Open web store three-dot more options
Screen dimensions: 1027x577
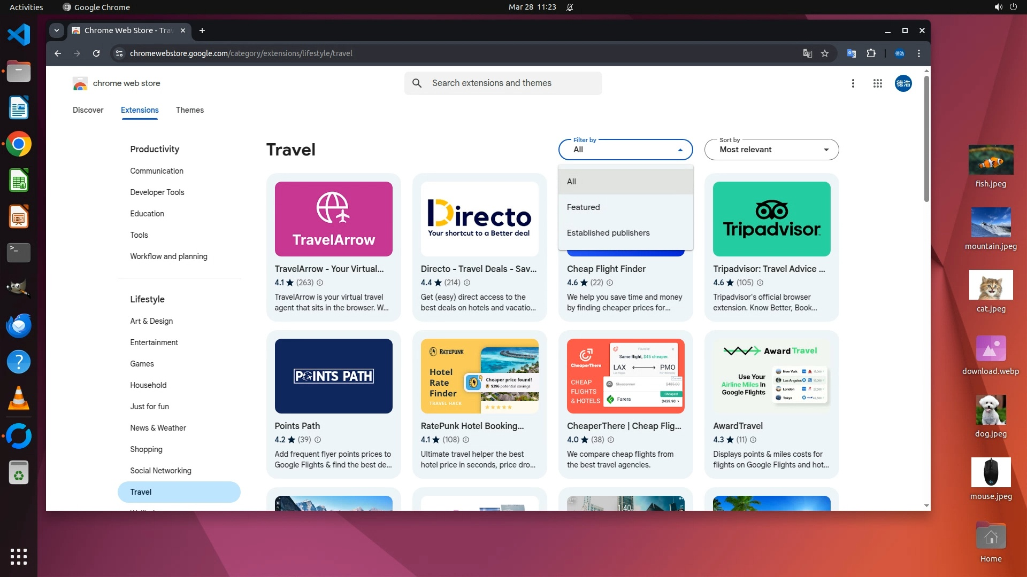(853, 83)
